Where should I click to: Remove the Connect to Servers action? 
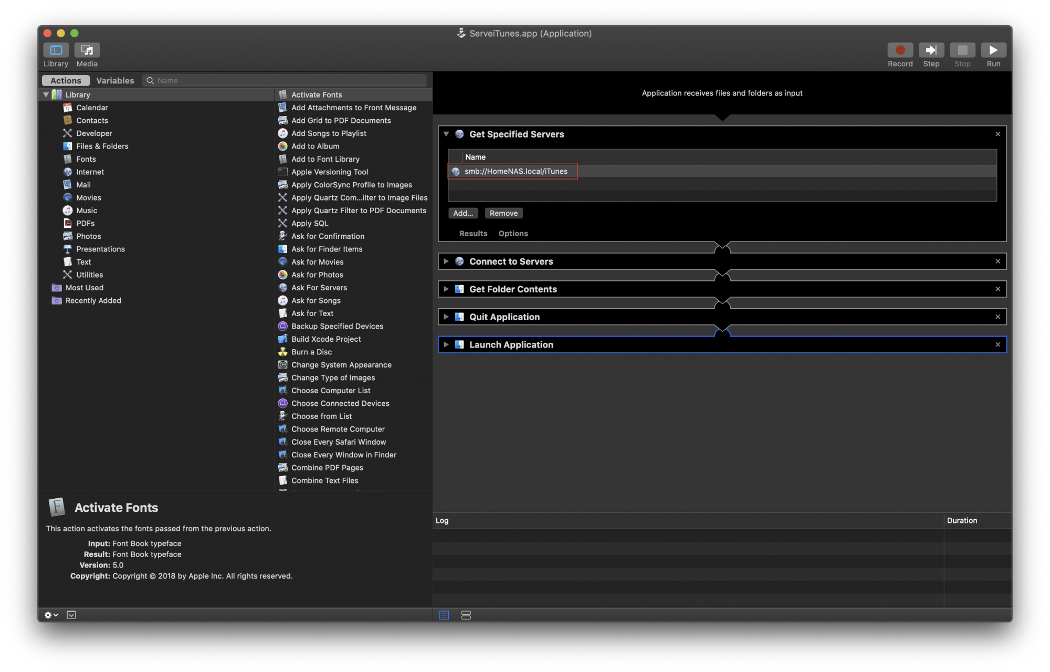coord(997,261)
